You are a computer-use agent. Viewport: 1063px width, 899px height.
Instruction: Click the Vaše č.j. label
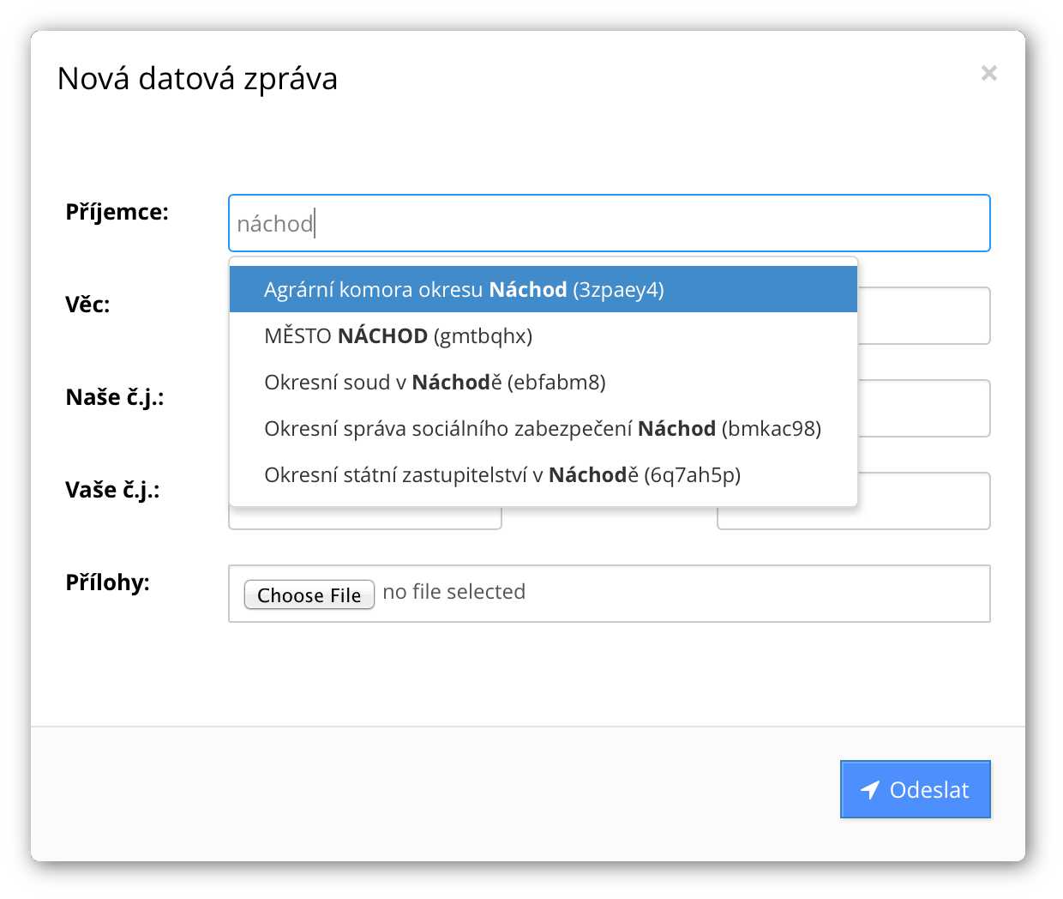[x=112, y=490]
